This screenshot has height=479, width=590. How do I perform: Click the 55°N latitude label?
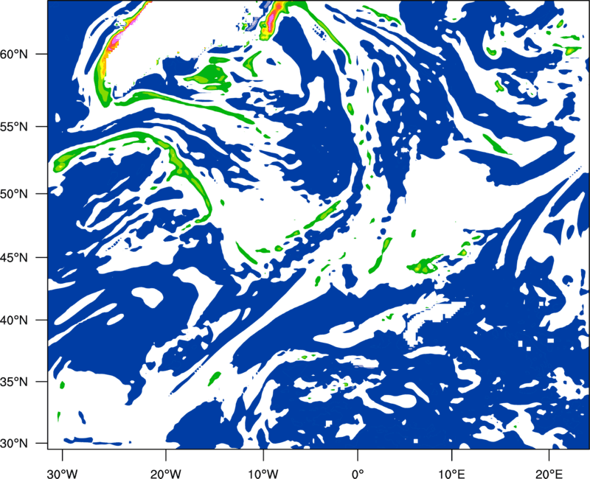(14, 127)
